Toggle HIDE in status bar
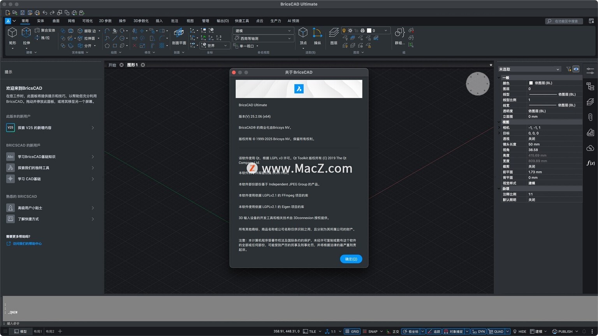The image size is (598, 336). (519, 331)
